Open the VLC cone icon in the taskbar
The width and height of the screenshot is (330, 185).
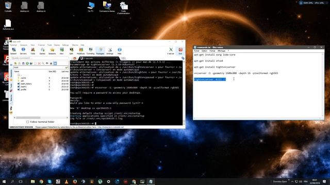point(67,181)
